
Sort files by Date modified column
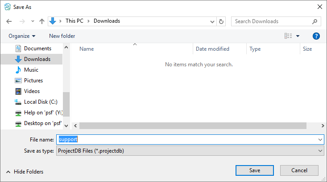(x=212, y=49)
